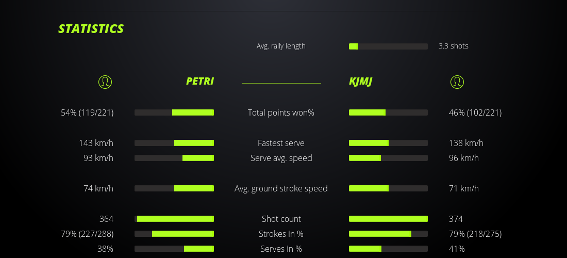Click the STATISTICS heading
567x258 pixels.
tap(91, 28)
